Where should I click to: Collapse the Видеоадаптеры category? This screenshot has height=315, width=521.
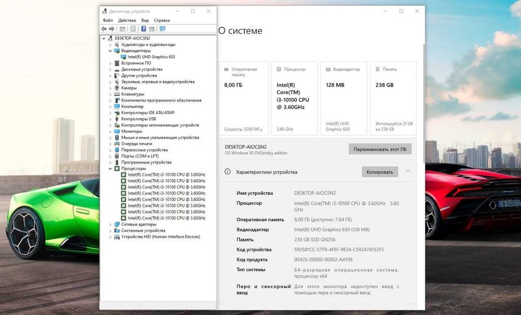(110, 51)
